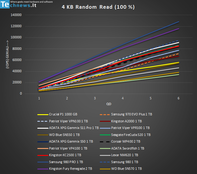Viewport: 197px width, 174px height.
Task: Click the x-axis tick label 5
Action: coord(151,98)
